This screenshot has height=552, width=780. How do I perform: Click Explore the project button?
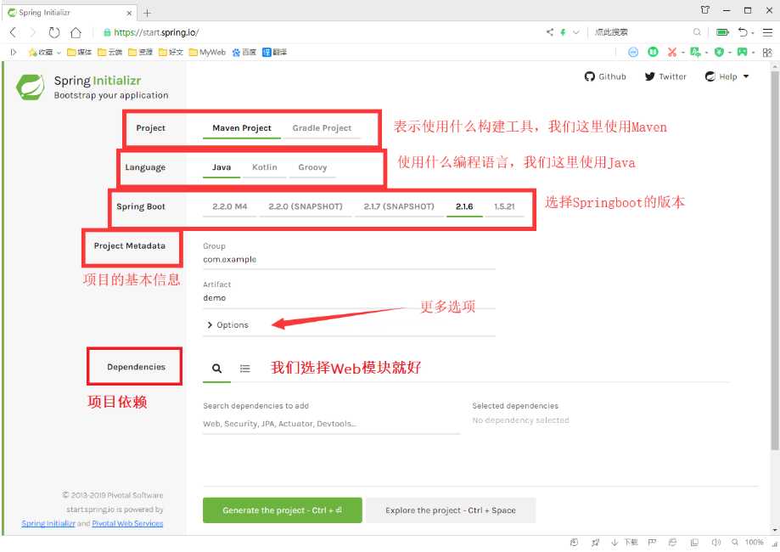451,510
